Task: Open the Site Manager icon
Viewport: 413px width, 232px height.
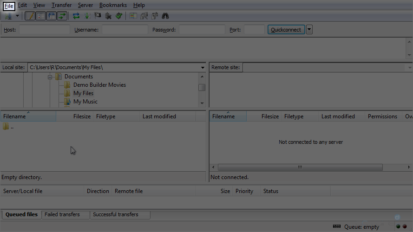Action: click(x=8, y=16)
